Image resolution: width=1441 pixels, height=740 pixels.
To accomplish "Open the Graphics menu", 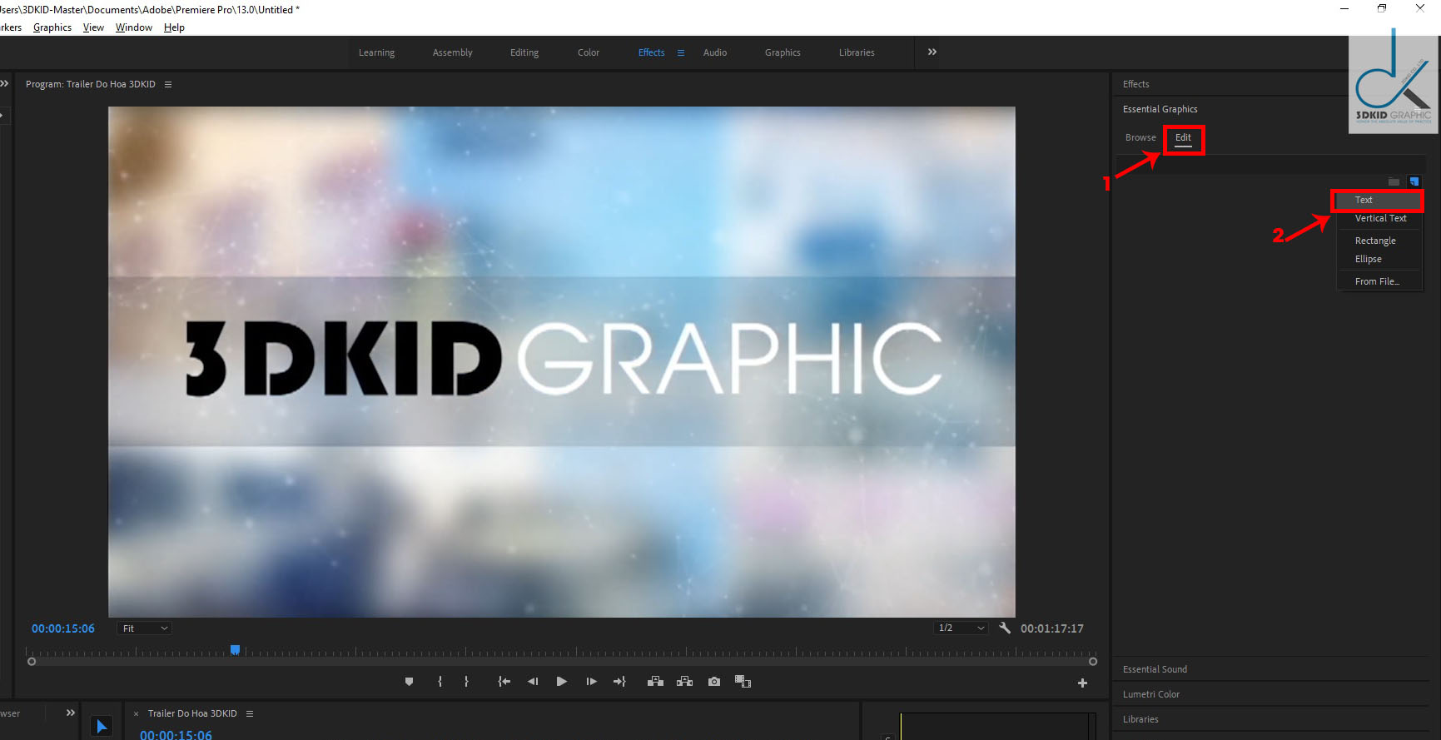I will [52, 27].
